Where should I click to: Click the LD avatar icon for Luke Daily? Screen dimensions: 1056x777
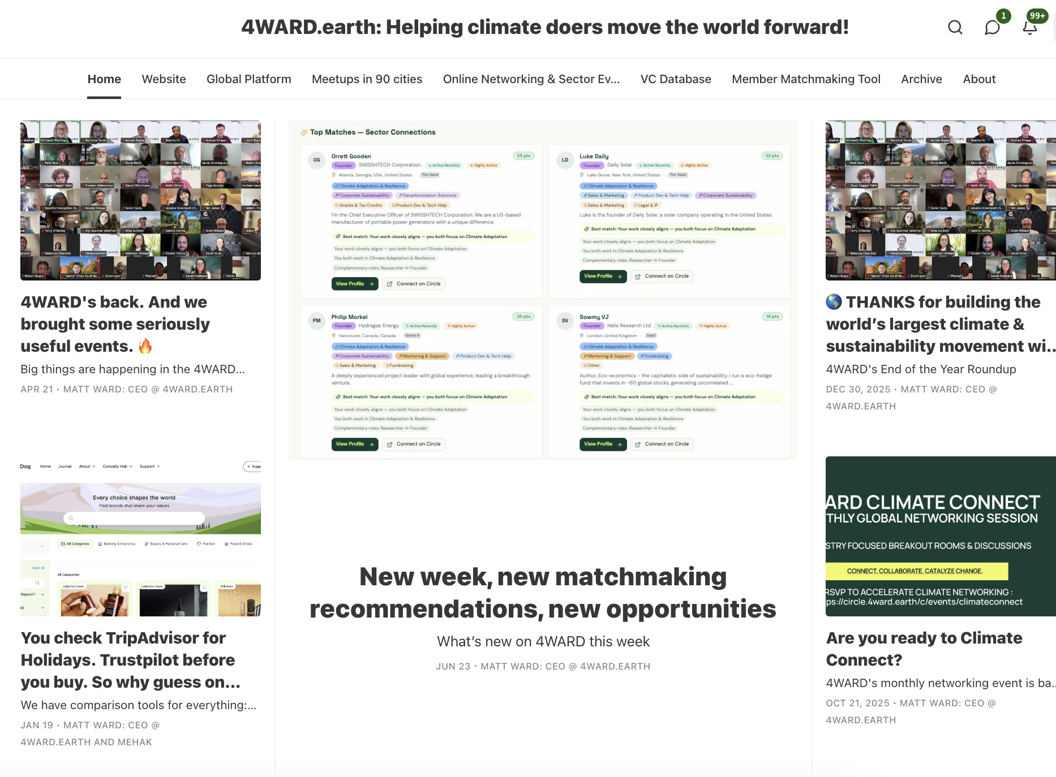565,160
